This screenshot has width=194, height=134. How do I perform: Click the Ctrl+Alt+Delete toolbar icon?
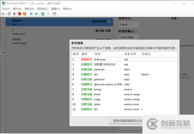(x=3, y=14)
